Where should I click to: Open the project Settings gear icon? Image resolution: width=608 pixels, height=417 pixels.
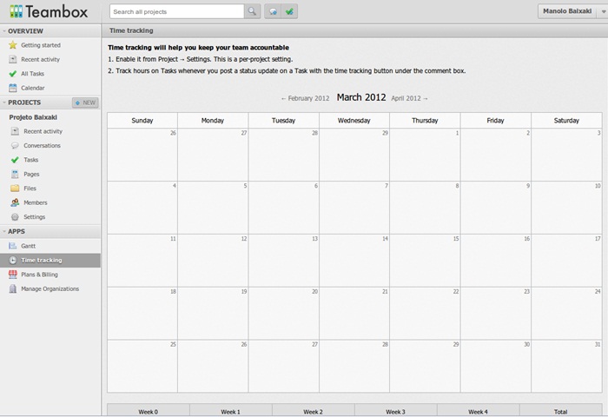point(15,217)
